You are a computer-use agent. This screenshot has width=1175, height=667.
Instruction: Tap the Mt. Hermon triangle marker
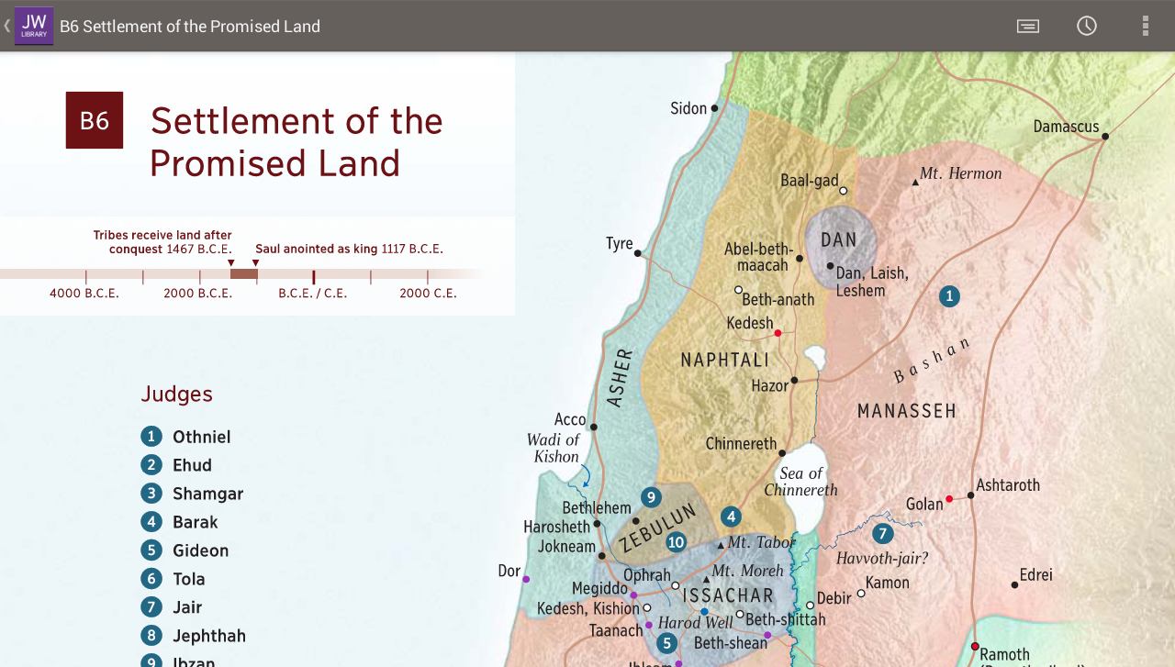915,183
